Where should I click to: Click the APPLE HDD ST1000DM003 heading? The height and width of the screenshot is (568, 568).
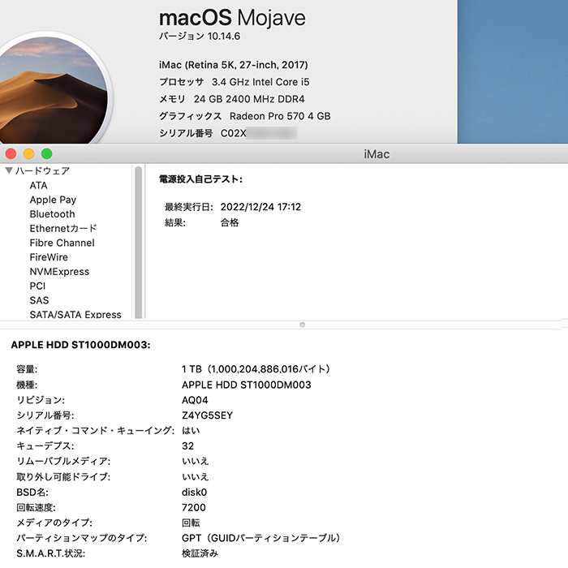coord(80,345)
